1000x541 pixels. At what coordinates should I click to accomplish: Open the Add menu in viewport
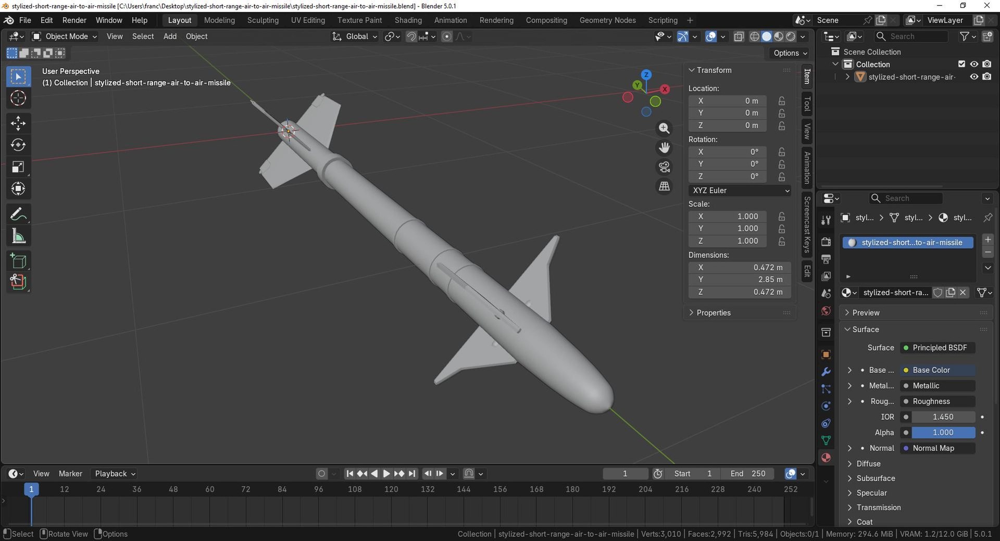(x=170, y=36)
